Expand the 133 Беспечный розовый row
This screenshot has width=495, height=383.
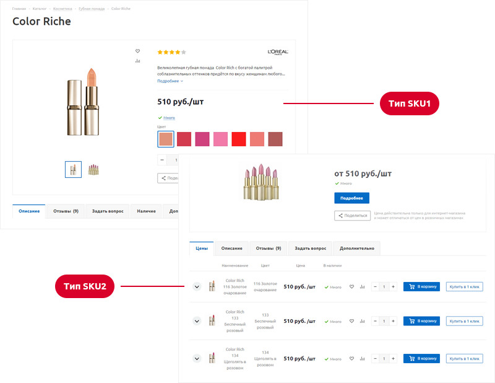pyautogui.click(x=197, y=321)
